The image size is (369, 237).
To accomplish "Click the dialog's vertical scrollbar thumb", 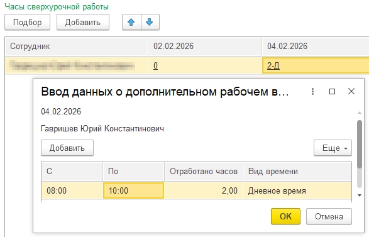I will 360,144.
